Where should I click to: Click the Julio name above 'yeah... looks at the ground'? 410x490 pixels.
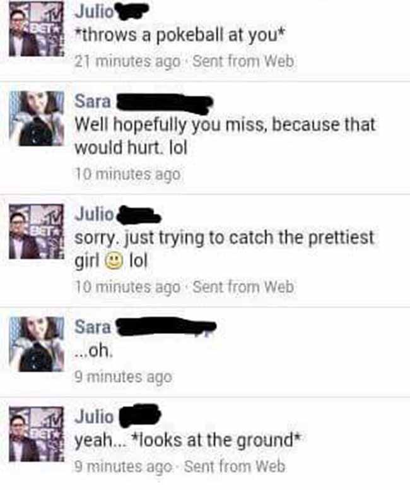95,417
